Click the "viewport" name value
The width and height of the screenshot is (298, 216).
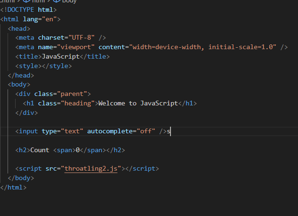click(76, 47)
